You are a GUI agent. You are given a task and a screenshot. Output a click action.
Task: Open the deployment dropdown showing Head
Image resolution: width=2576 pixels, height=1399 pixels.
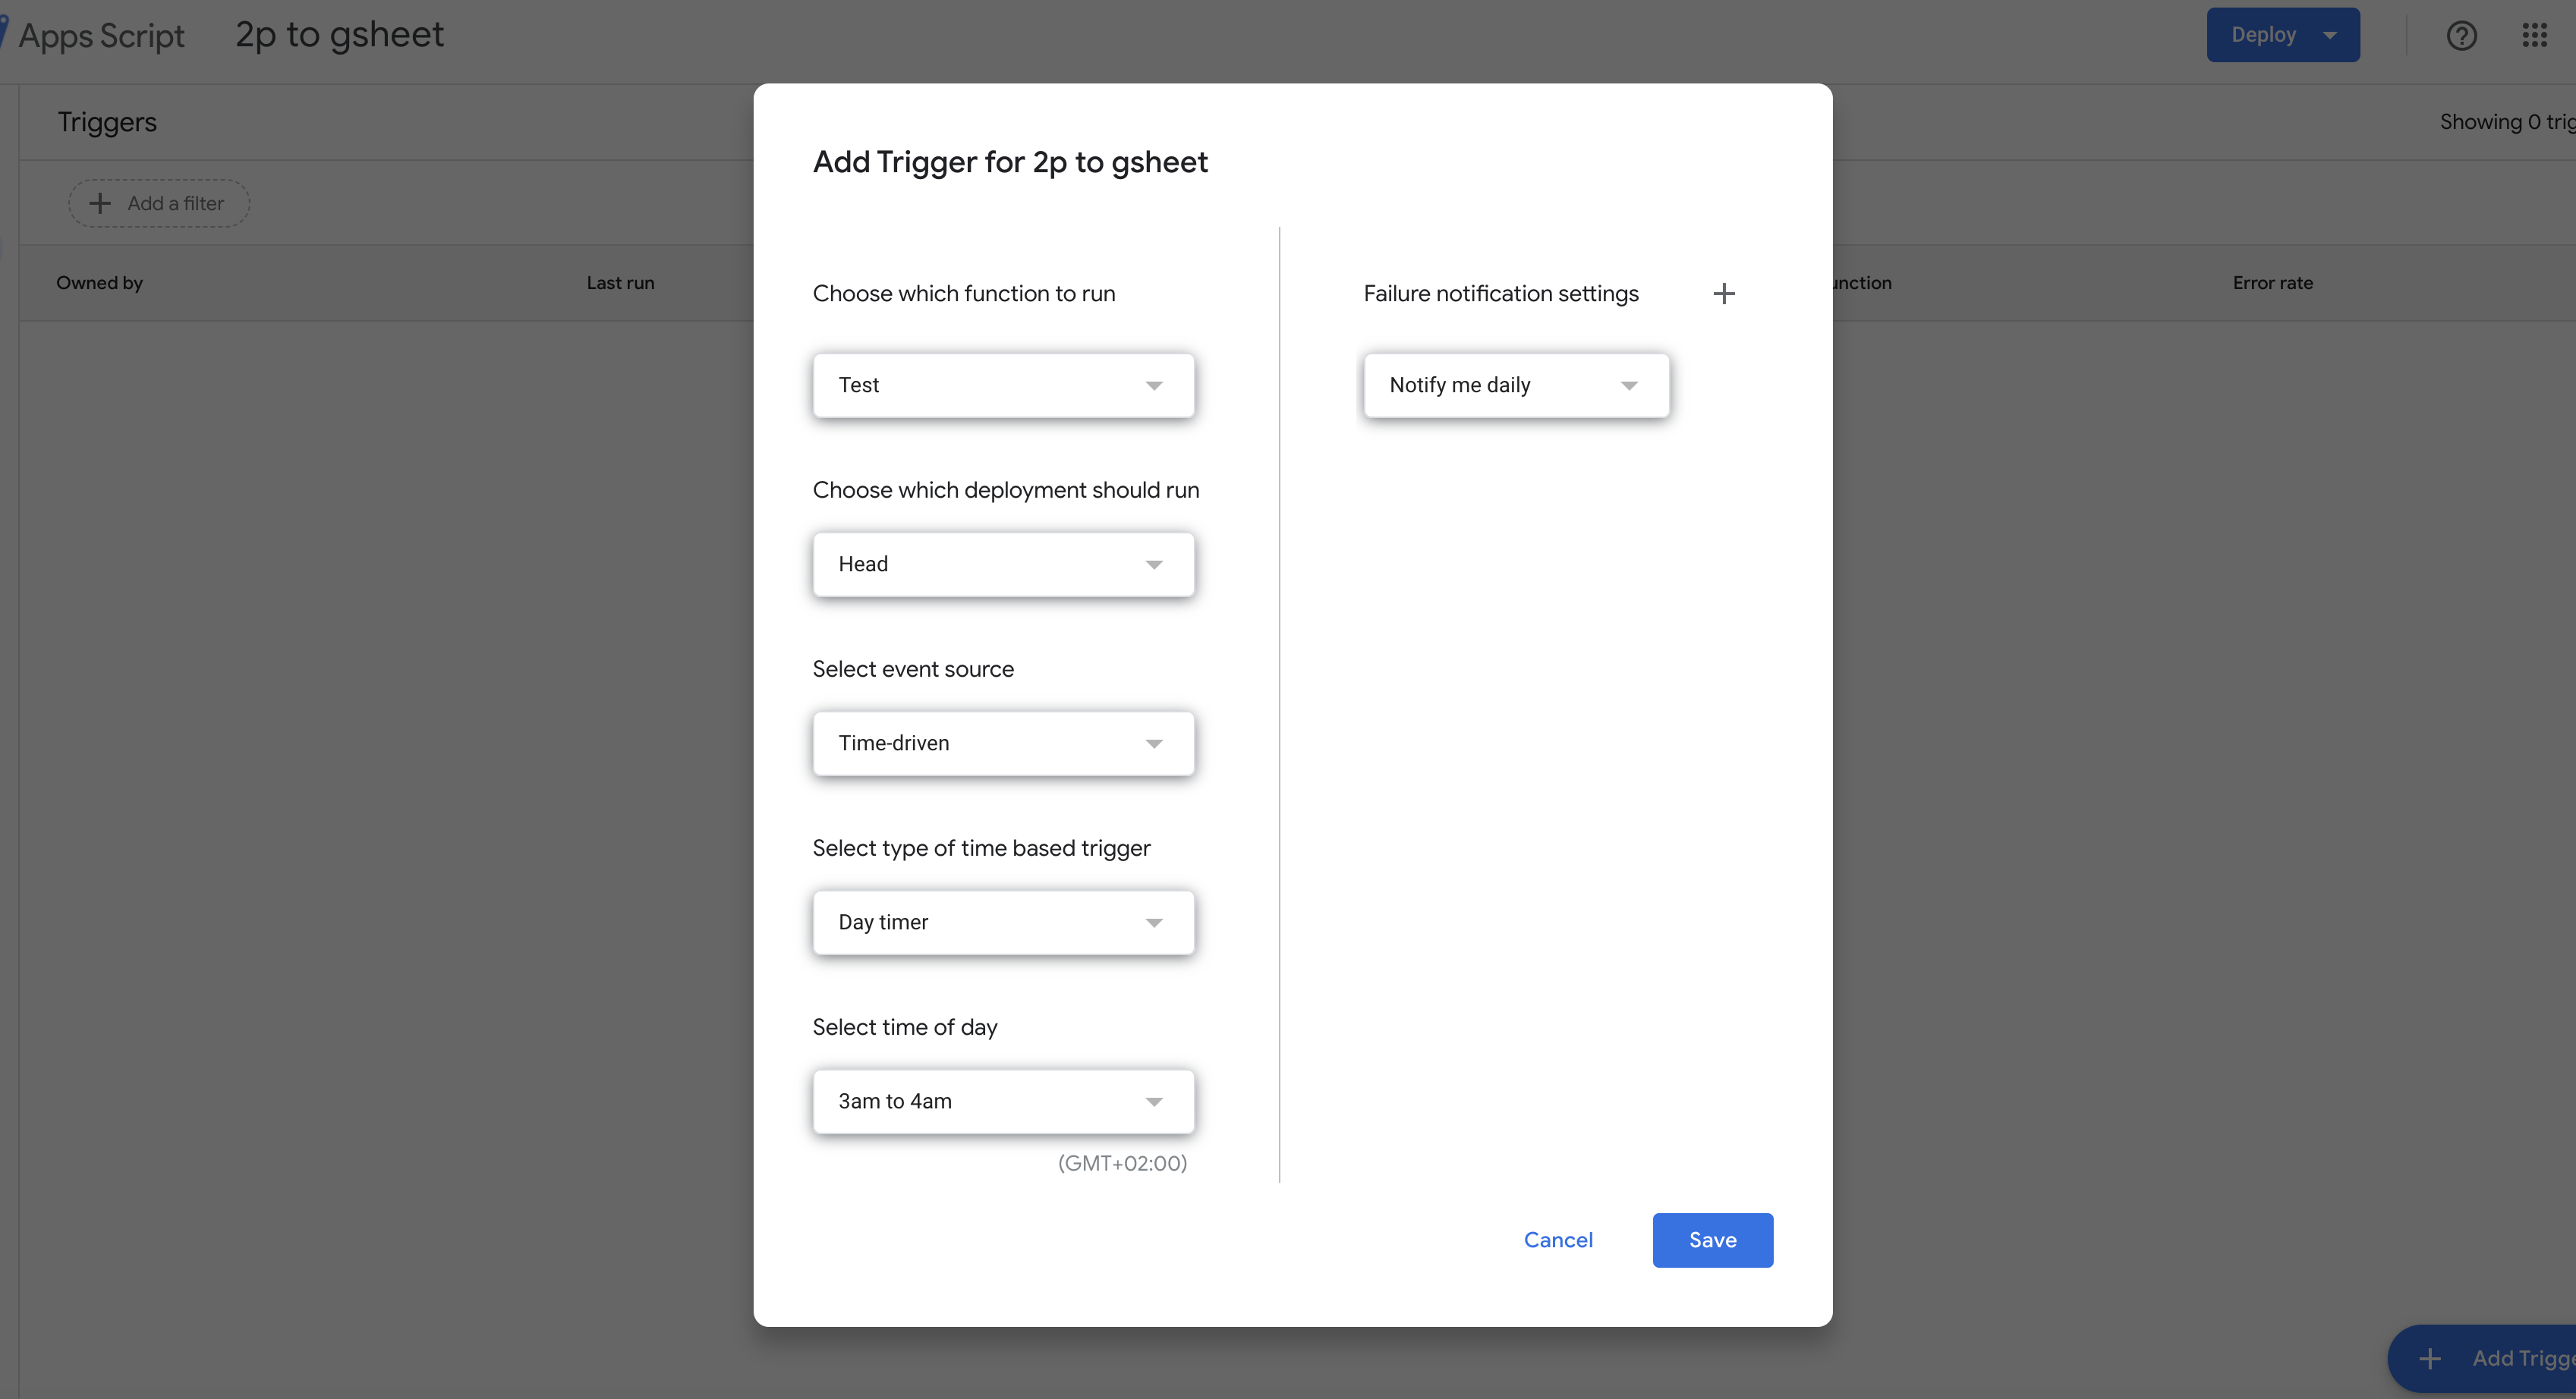pos(1003,564)
